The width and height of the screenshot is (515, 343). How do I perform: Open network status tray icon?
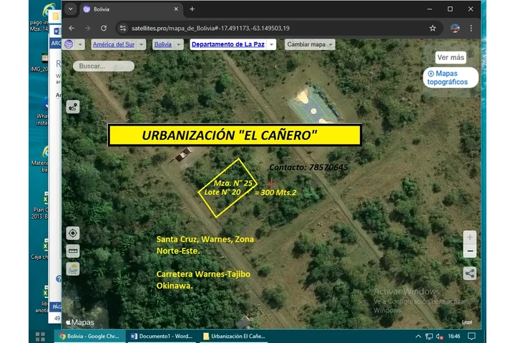(428, 336)
